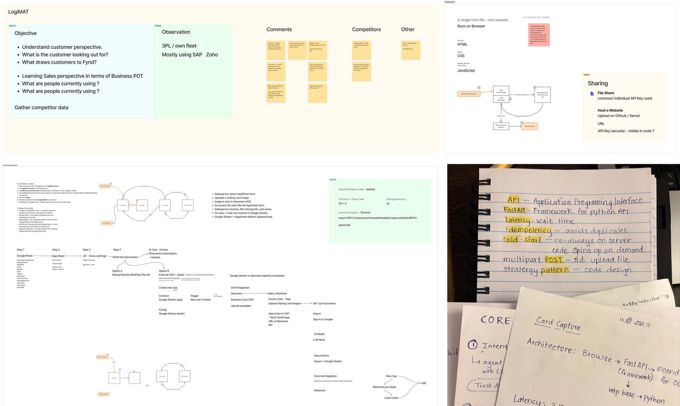Select the Google sheet diagram box
Image resolution: width=680 pixels, height=406 pixels.
point(123,205)
